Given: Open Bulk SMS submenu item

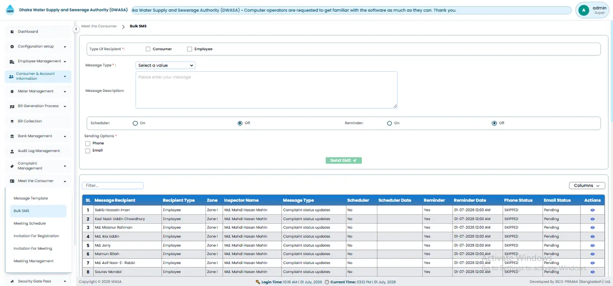Looking at the screenshot, I should tap(38, 211).
